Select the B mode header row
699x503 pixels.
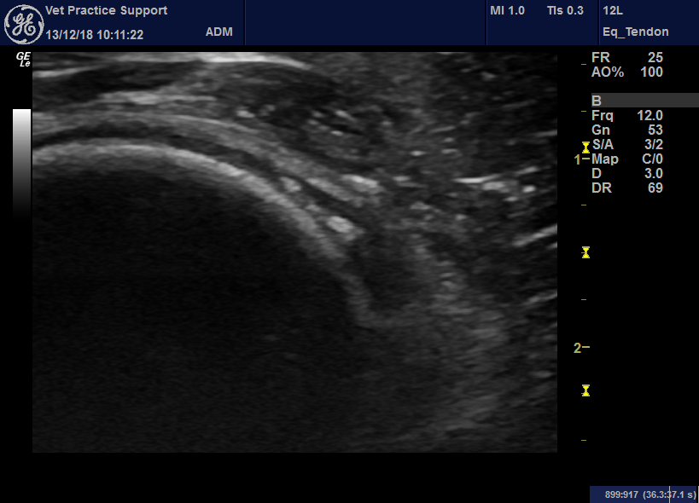pyautogui.click(x=645, y=100)
